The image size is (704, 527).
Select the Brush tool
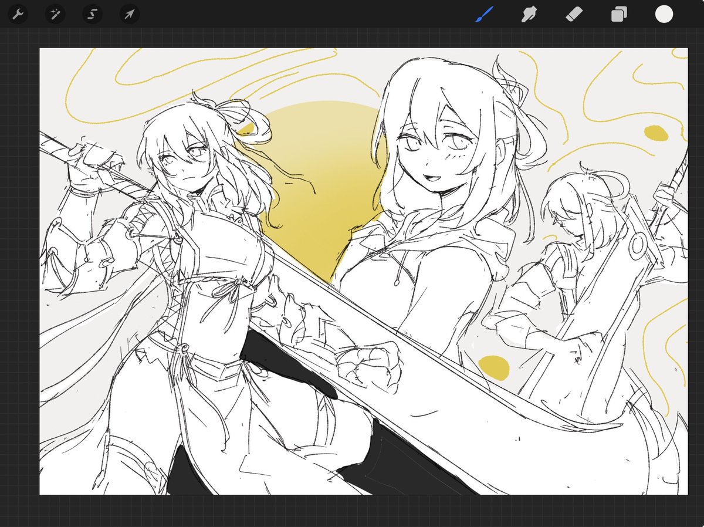click(x=484, y=14)
